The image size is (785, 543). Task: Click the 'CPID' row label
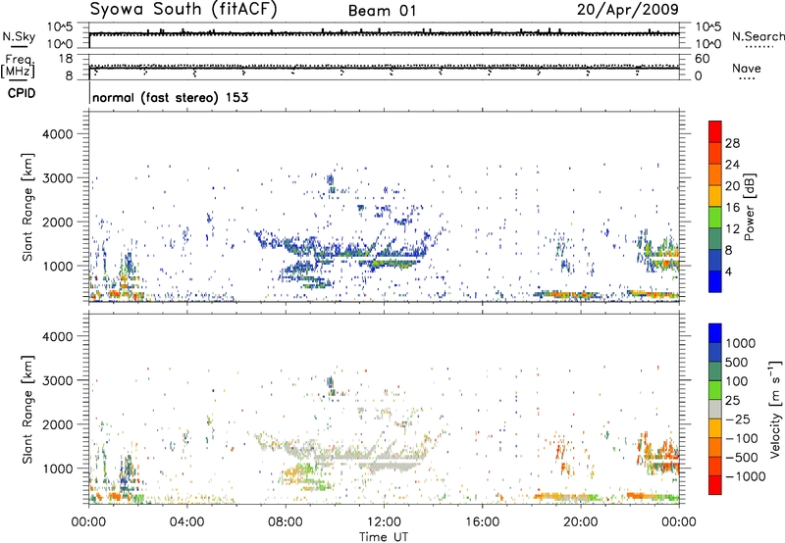pos(22,93)
